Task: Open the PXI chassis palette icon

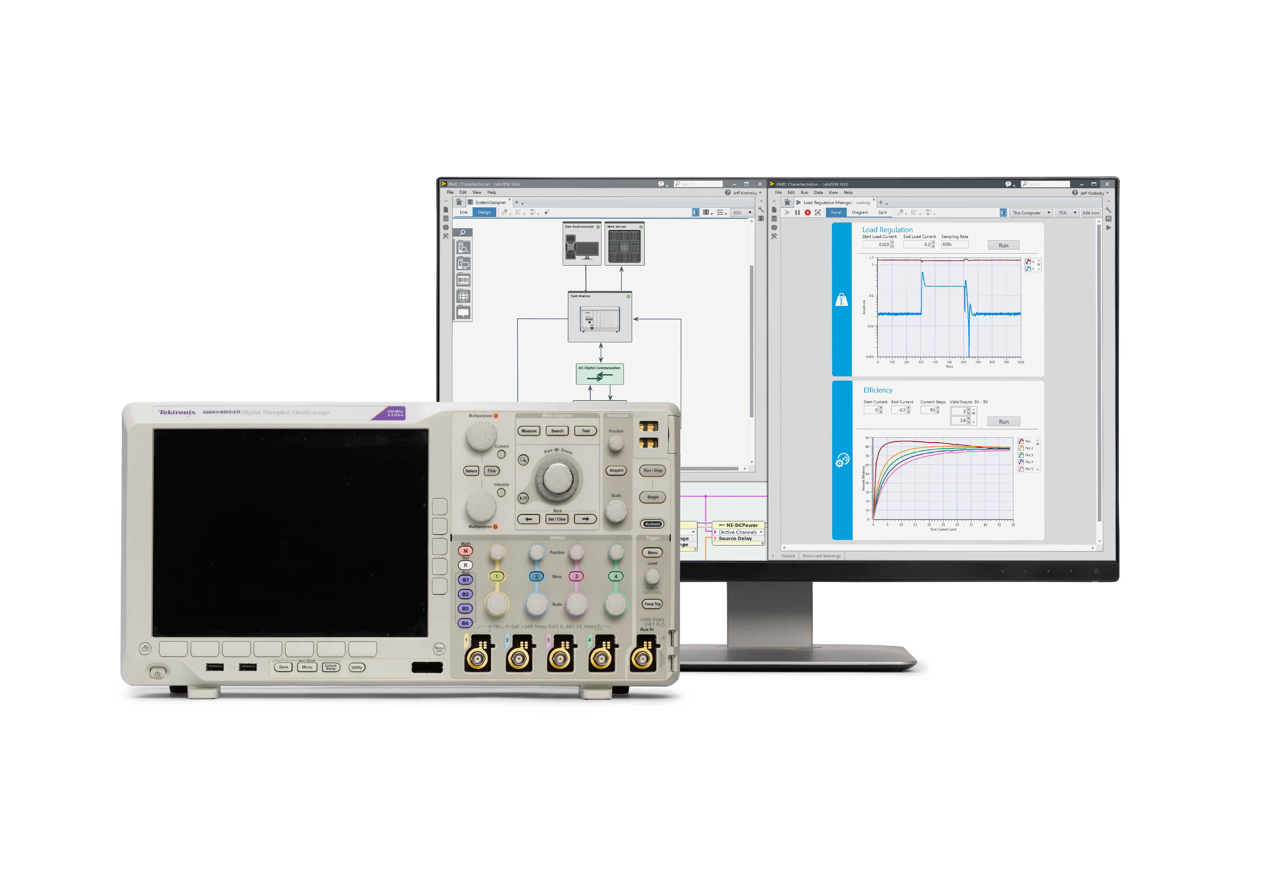Action: pos(463,280)
